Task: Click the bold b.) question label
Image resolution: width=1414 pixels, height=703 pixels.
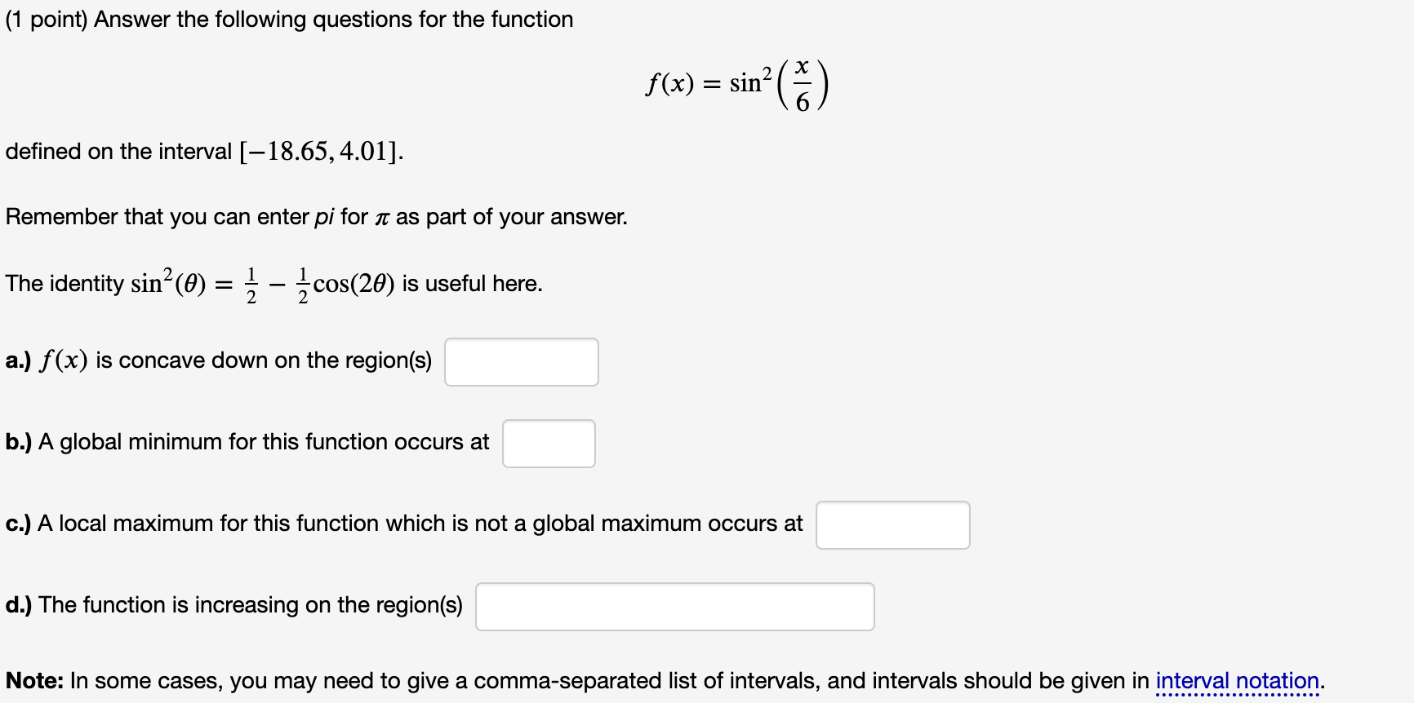Action: (19, 442)
